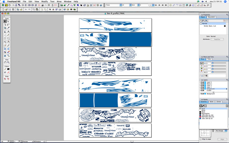
Task: Select the Rectangle tool
Action: pos(8,38)
